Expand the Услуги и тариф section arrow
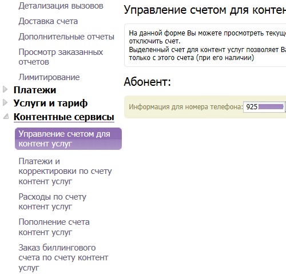 [5, 102]
